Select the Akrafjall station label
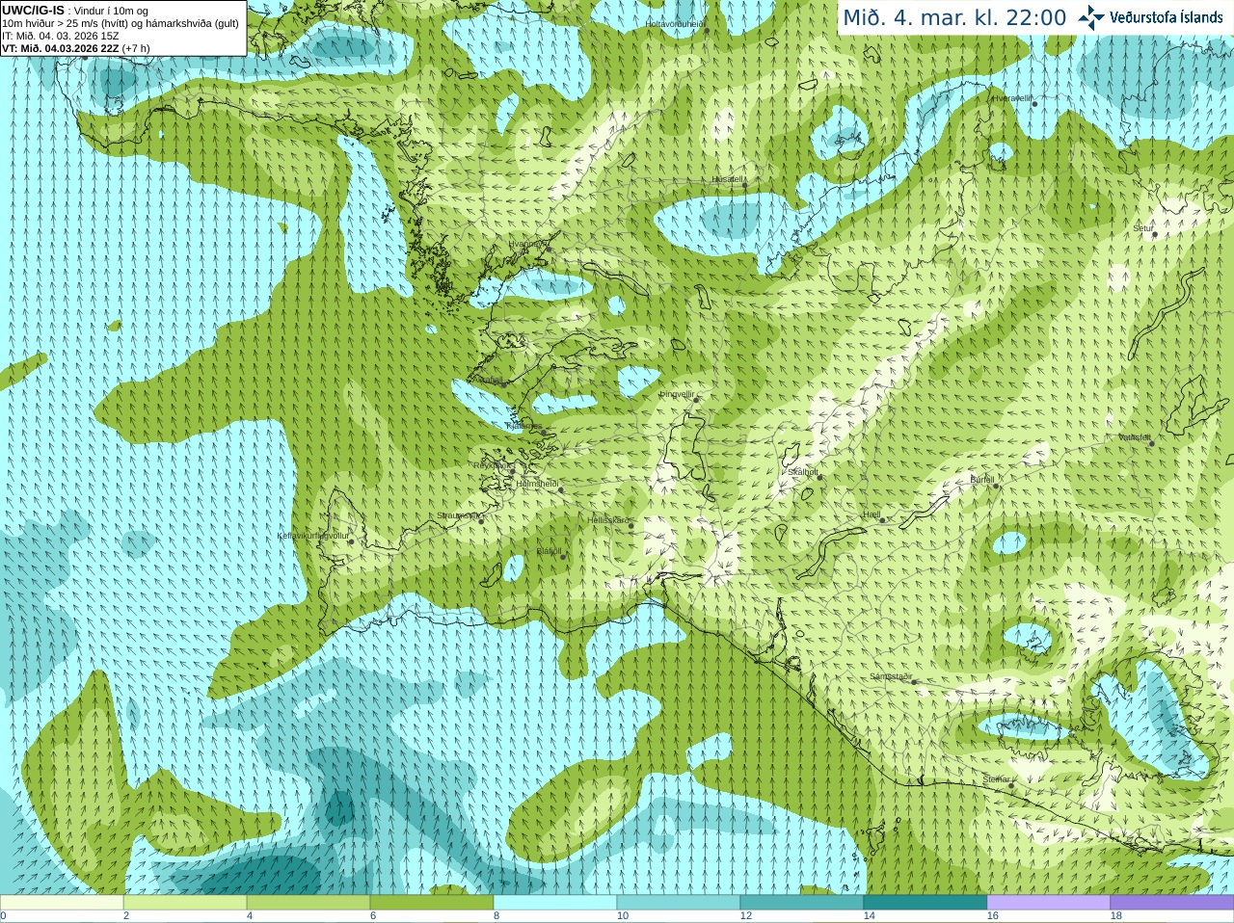The height and width of the screenshot is (923, 1234). pos(490,381)
